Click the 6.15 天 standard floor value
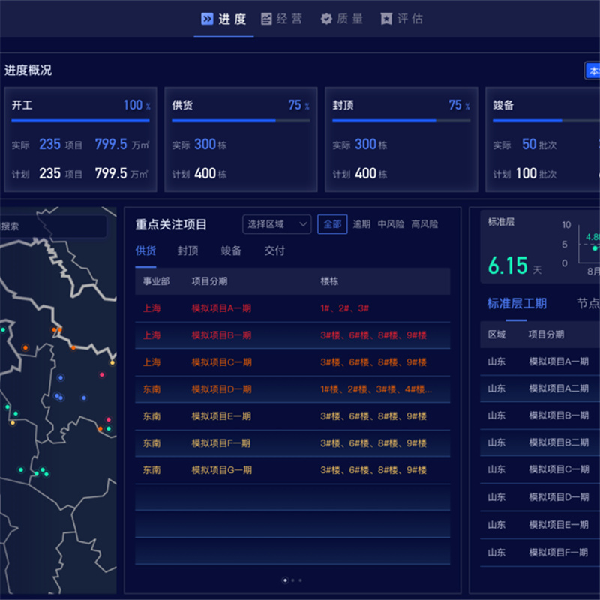Image resolution: width=600 pixels, height=600 pixels. [x=514, y=265]
